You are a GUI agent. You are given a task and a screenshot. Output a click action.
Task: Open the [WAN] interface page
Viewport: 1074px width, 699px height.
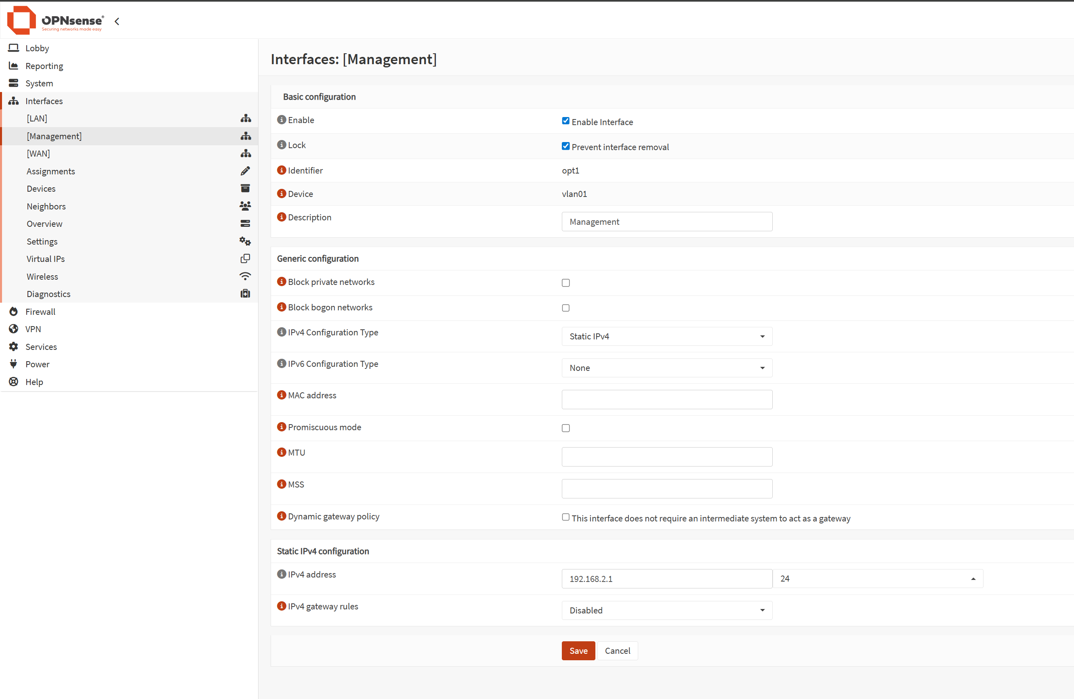[x=38, y=153]
